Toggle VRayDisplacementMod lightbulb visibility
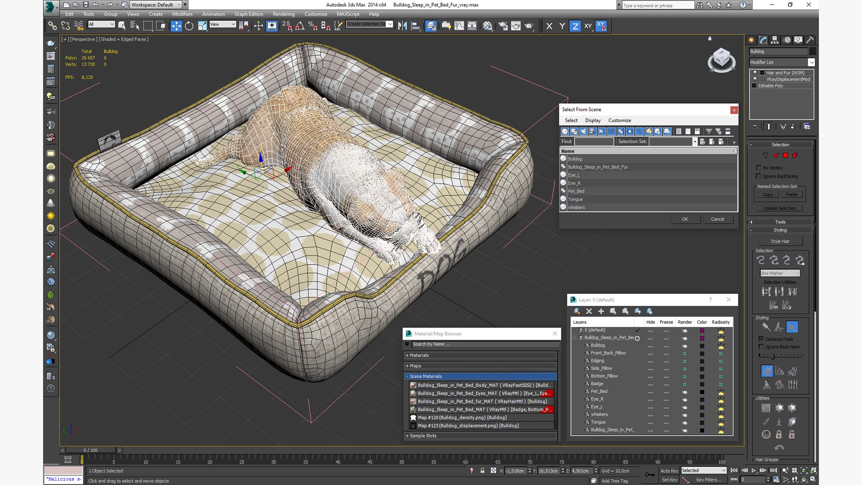The width and height of the screenshot is (862, 485). tap(755, 79)
